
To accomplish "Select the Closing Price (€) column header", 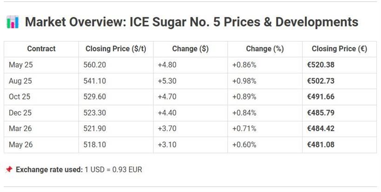I will tap(339, 49).
